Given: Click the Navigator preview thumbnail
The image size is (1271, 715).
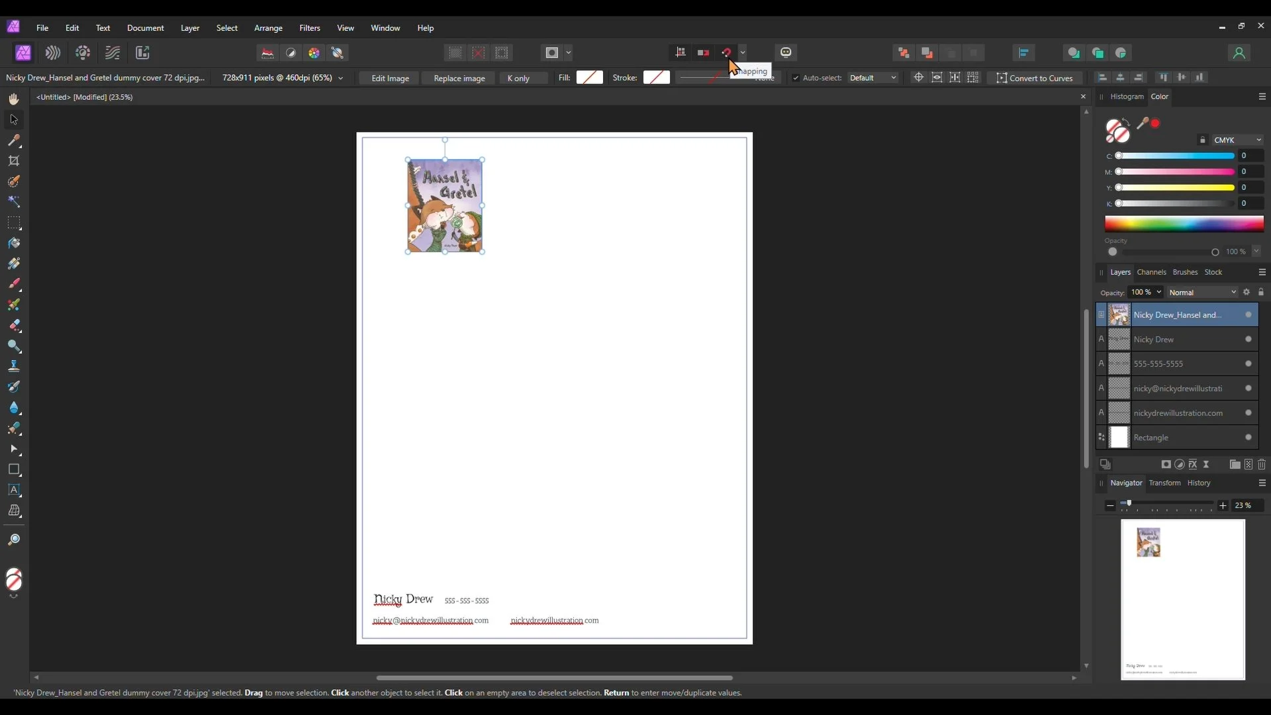Looking at the screenshot, I should point(1182,599).
